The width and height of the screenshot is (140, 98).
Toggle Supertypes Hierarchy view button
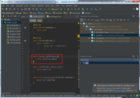tap(85, 20)
